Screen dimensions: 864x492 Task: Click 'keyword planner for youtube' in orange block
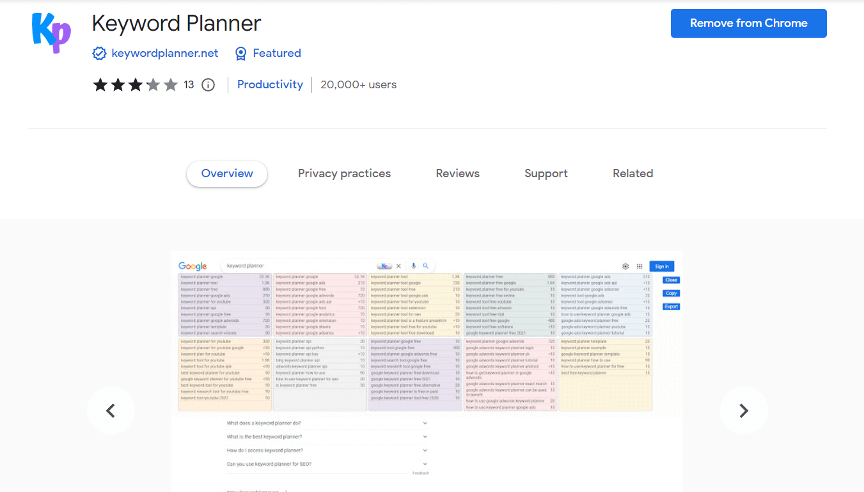point(225,342)
